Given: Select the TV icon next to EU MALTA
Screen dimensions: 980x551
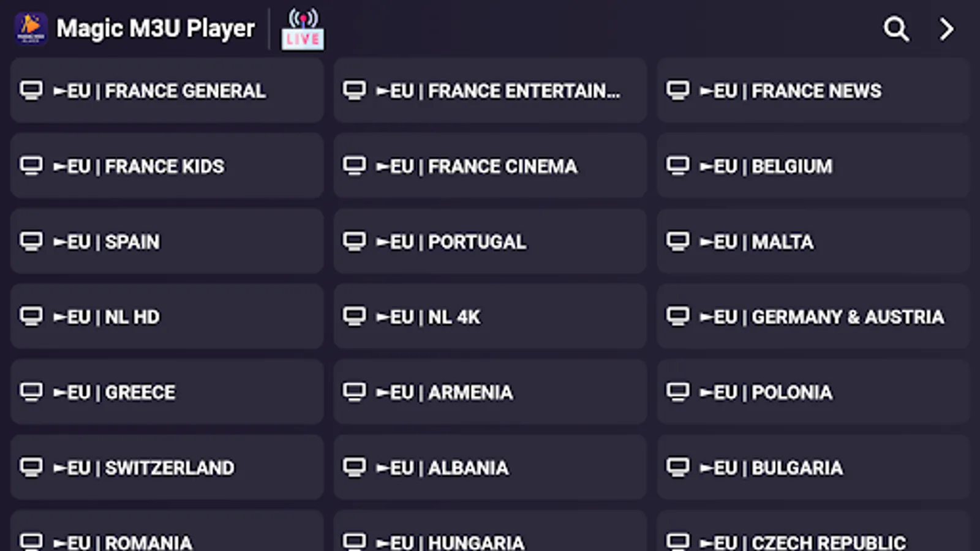Looking at the screenshot, I should tap(678, 241).
